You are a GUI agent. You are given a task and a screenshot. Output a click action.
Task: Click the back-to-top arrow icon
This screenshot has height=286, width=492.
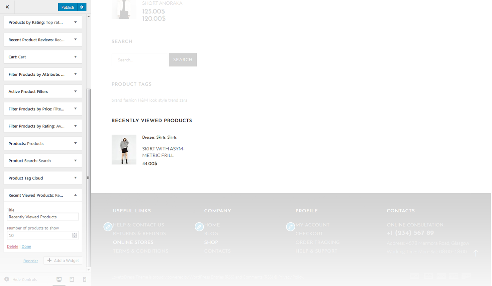[476, 253]
